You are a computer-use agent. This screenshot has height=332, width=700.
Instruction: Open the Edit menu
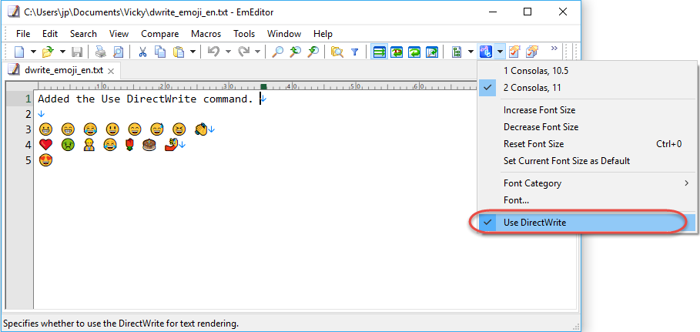coord(50,34)
